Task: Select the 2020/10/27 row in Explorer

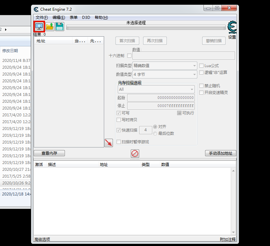Action: click(16, 169)
